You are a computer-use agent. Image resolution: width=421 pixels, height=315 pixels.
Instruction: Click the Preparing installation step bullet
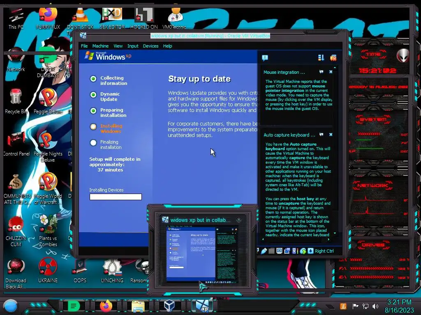(93, 111)
